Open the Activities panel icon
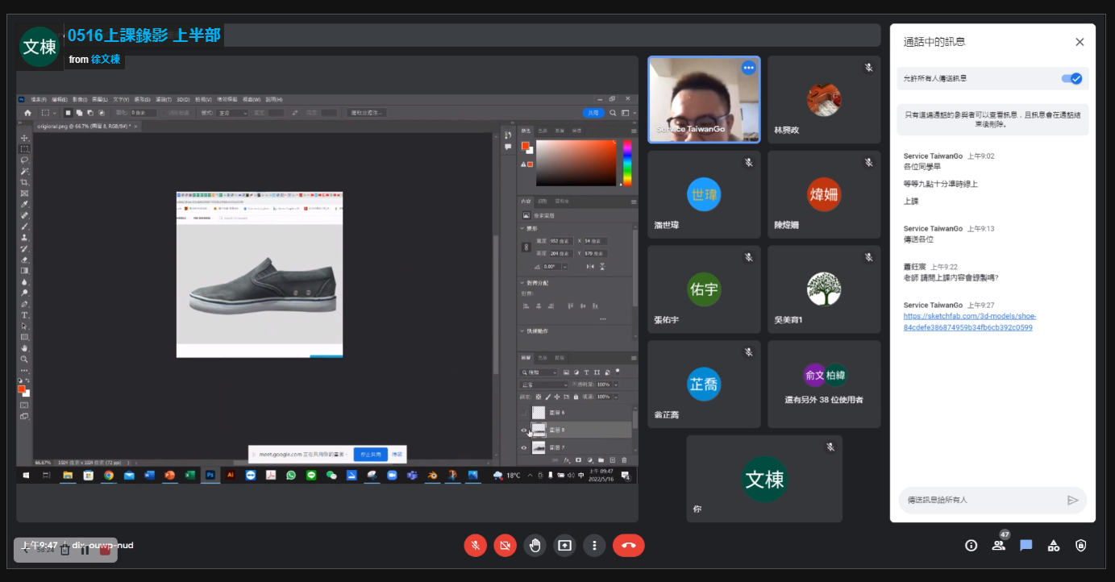This screenshot has height=582, width=1115. [x=1054, y=546]
